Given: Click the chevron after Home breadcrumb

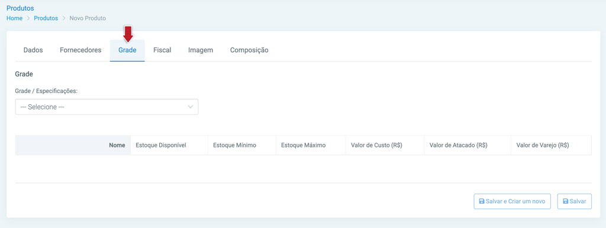Looking at the screenshot, I should [28, 18].
